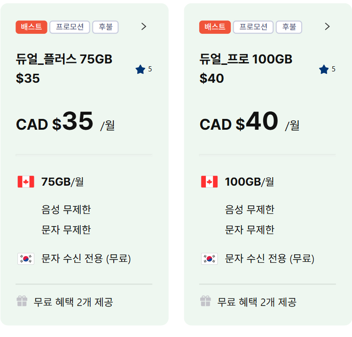Screen dimensions: 352x337
Task: Click gift box icon in 듀얼_프로 card
Action: tap(205, 301)
